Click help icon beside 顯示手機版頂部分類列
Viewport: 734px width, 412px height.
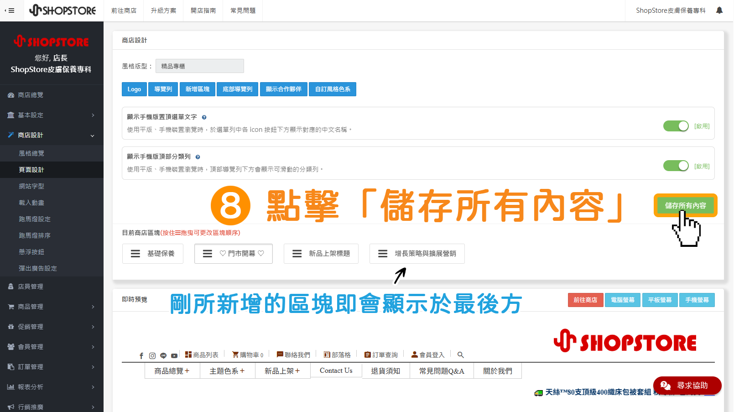click(x=198, y=157)
